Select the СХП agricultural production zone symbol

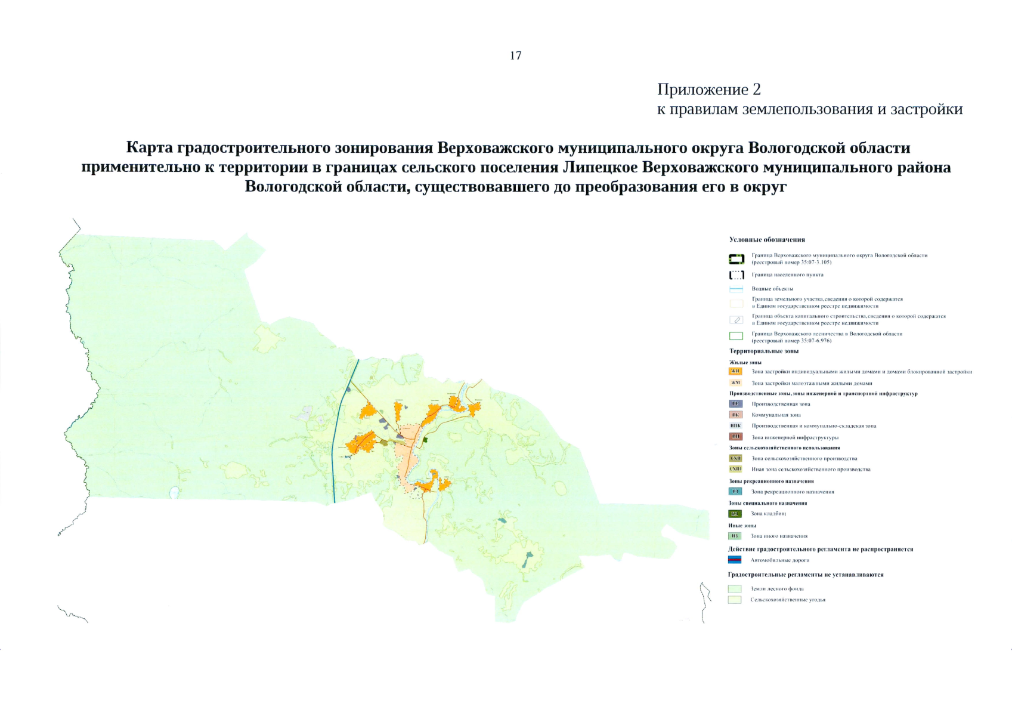[735, 458]
